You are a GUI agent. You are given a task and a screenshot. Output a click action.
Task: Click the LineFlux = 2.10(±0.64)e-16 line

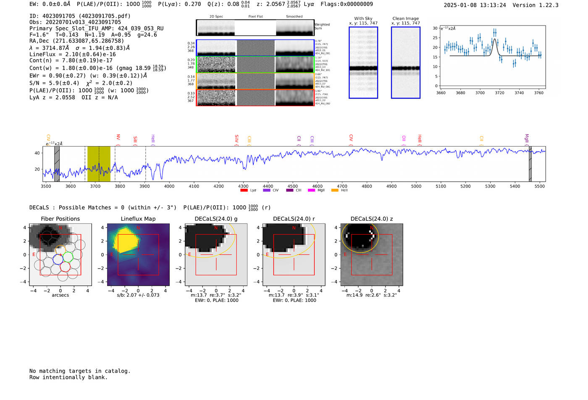coord(73,54)
